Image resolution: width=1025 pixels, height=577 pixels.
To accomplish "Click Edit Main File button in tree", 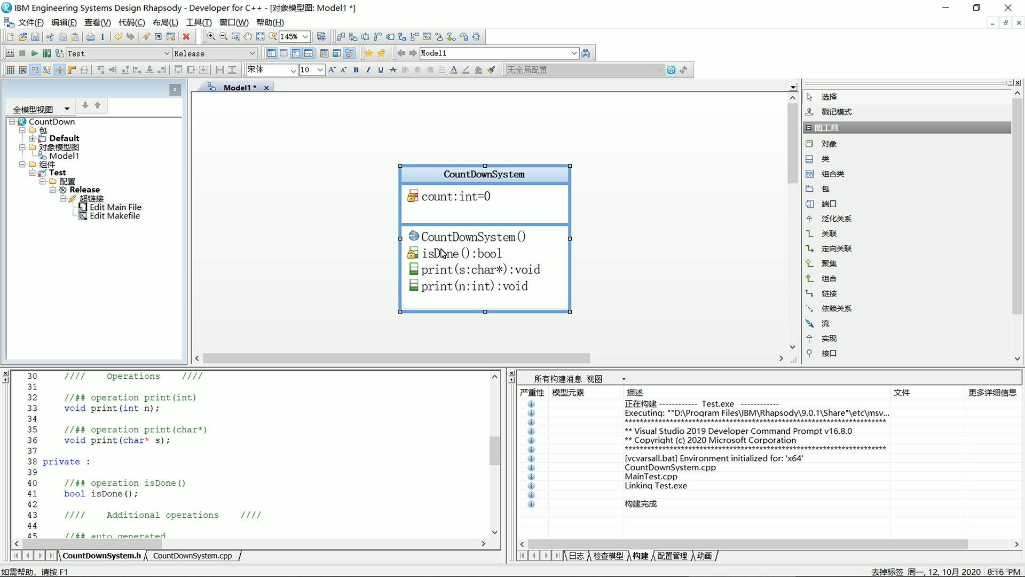I will tap(115, 206).
